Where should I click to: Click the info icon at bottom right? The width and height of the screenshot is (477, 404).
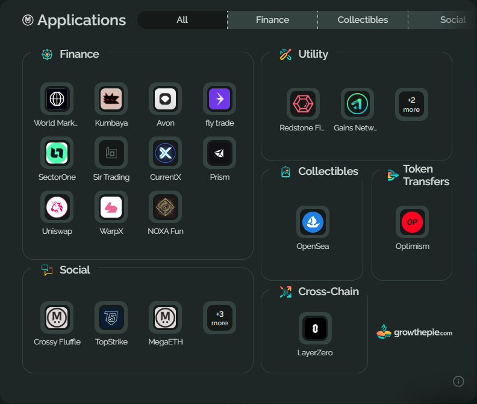point(458,381)
